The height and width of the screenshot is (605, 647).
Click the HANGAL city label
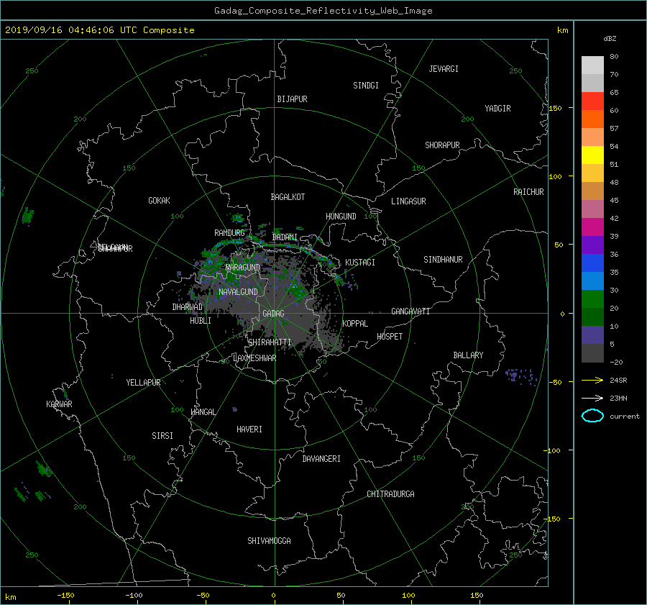203,412
